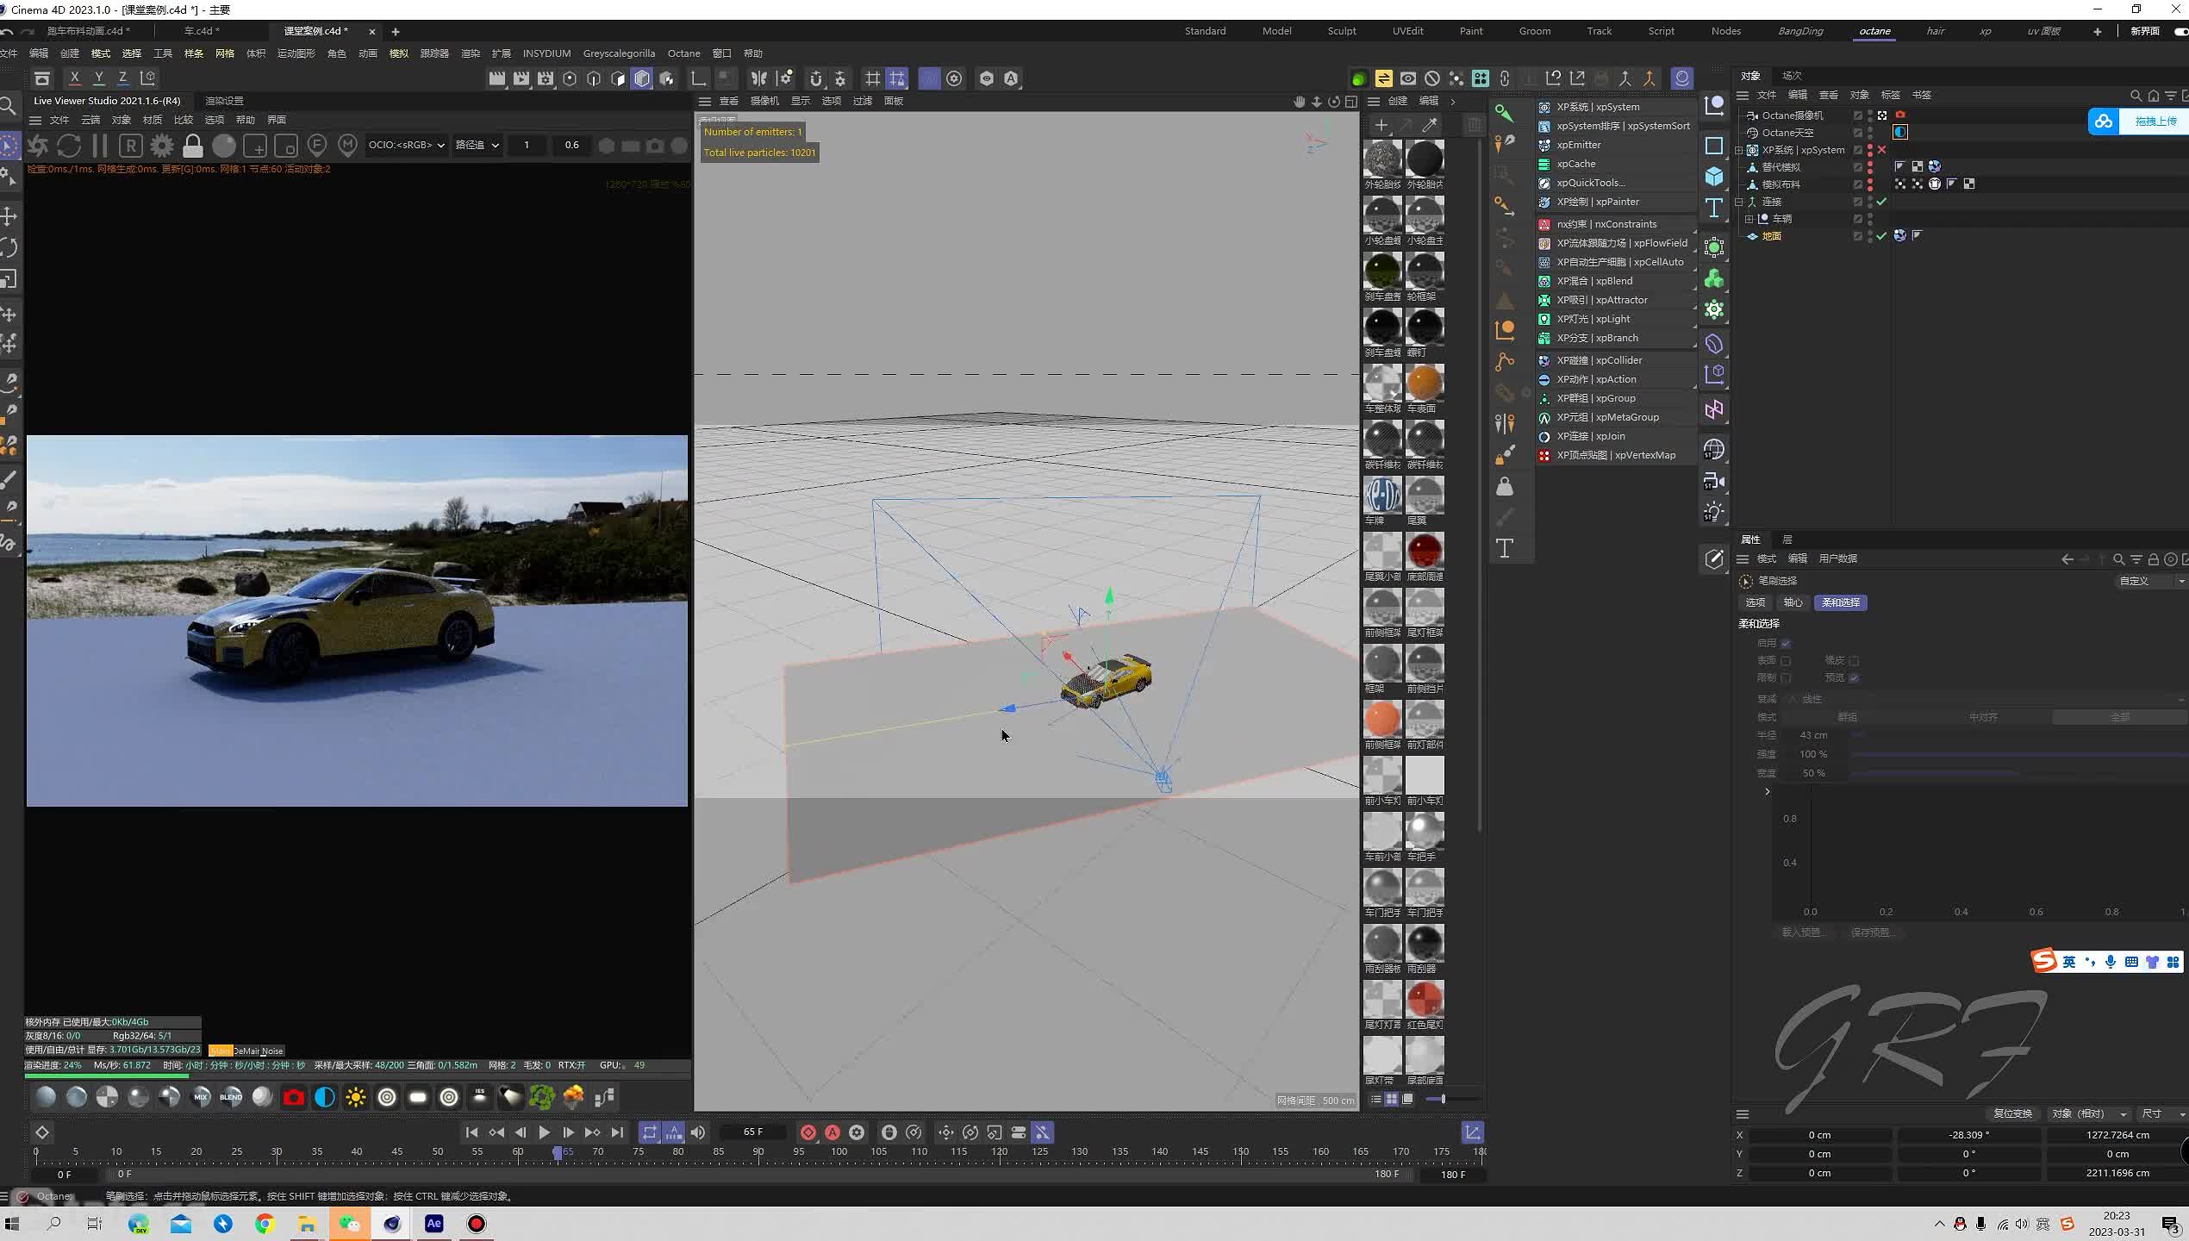The image size is (2189, 1241).
Task: Click the 全部 mode button
Action: 2119,717
